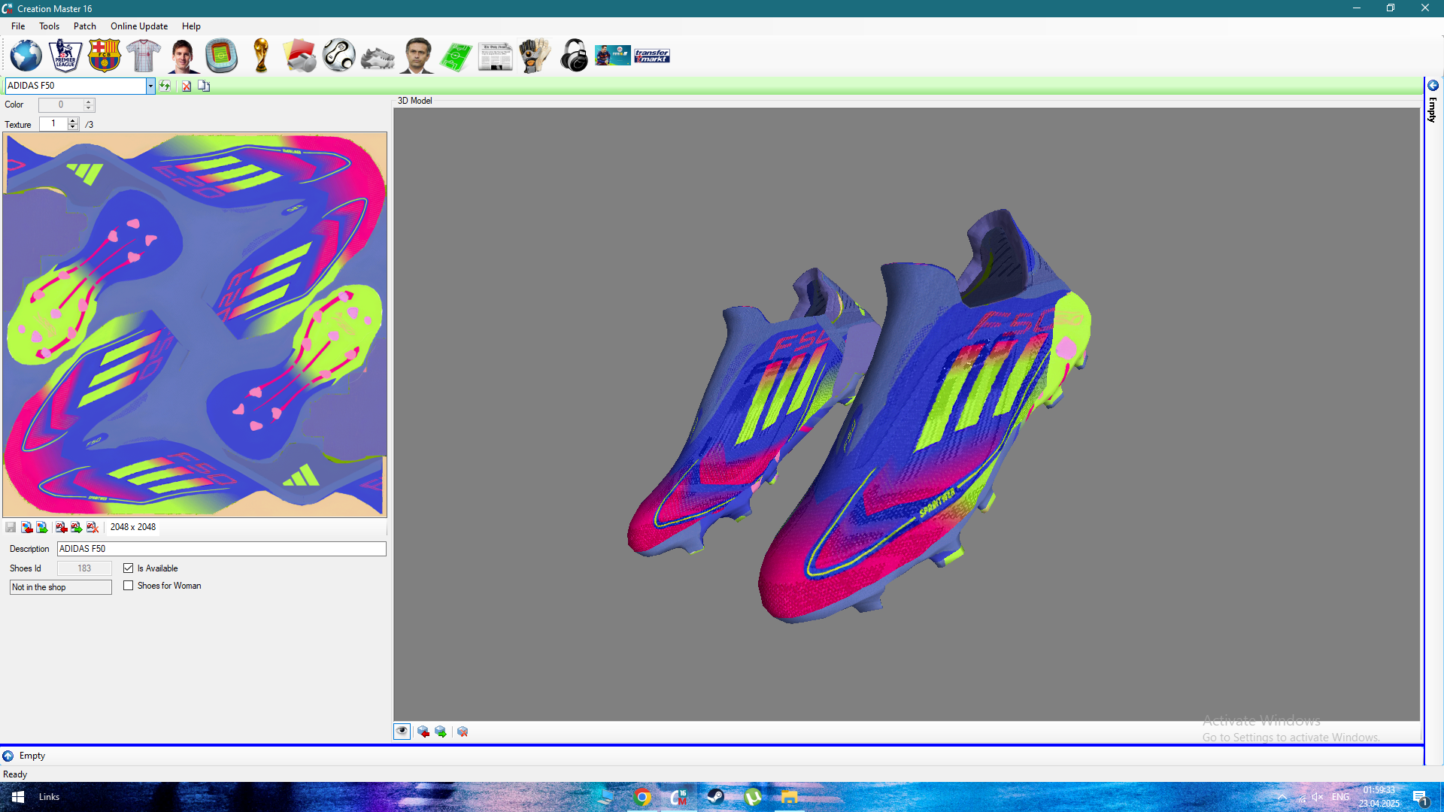Image resolution: width=1444 pixels, height=812 pixels.
Task: Export texture image with green arrow
Action: [42, 527]
